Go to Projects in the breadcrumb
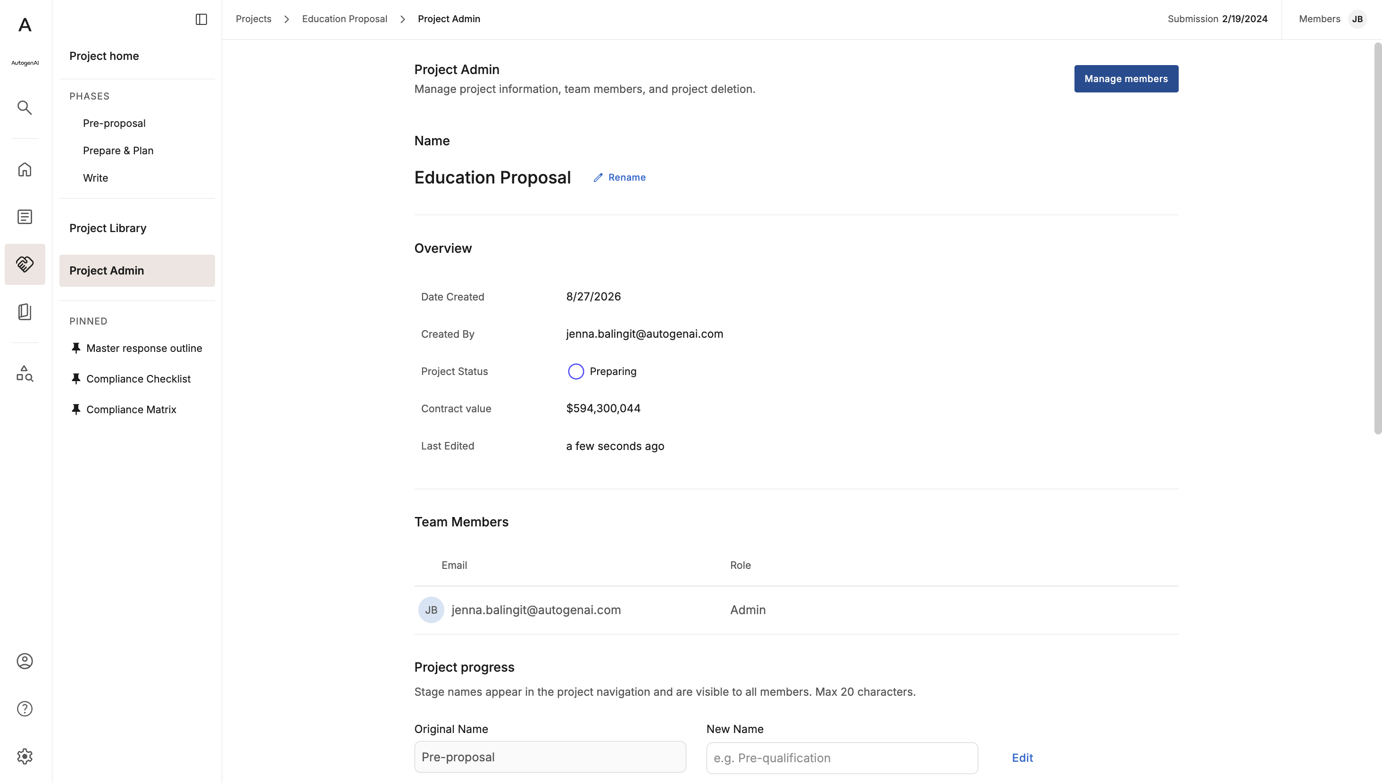The image size is (1382, 783). 253,19
